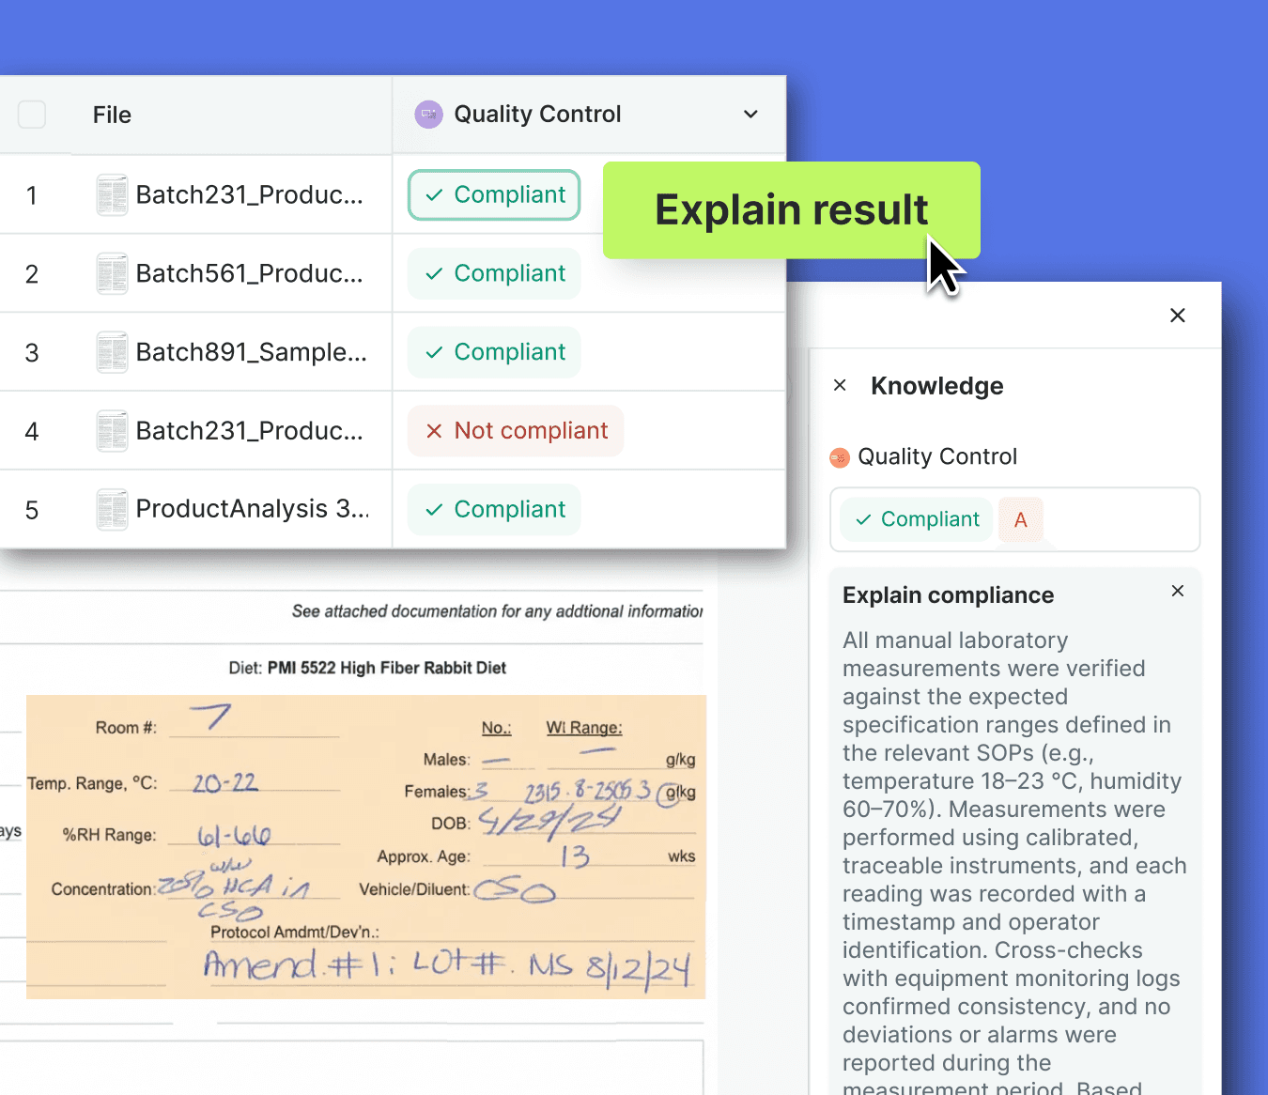Click the Compliant tag in the Knowledge panel
Screen dimensions: 1268x1095
click(x=917, y=519)
